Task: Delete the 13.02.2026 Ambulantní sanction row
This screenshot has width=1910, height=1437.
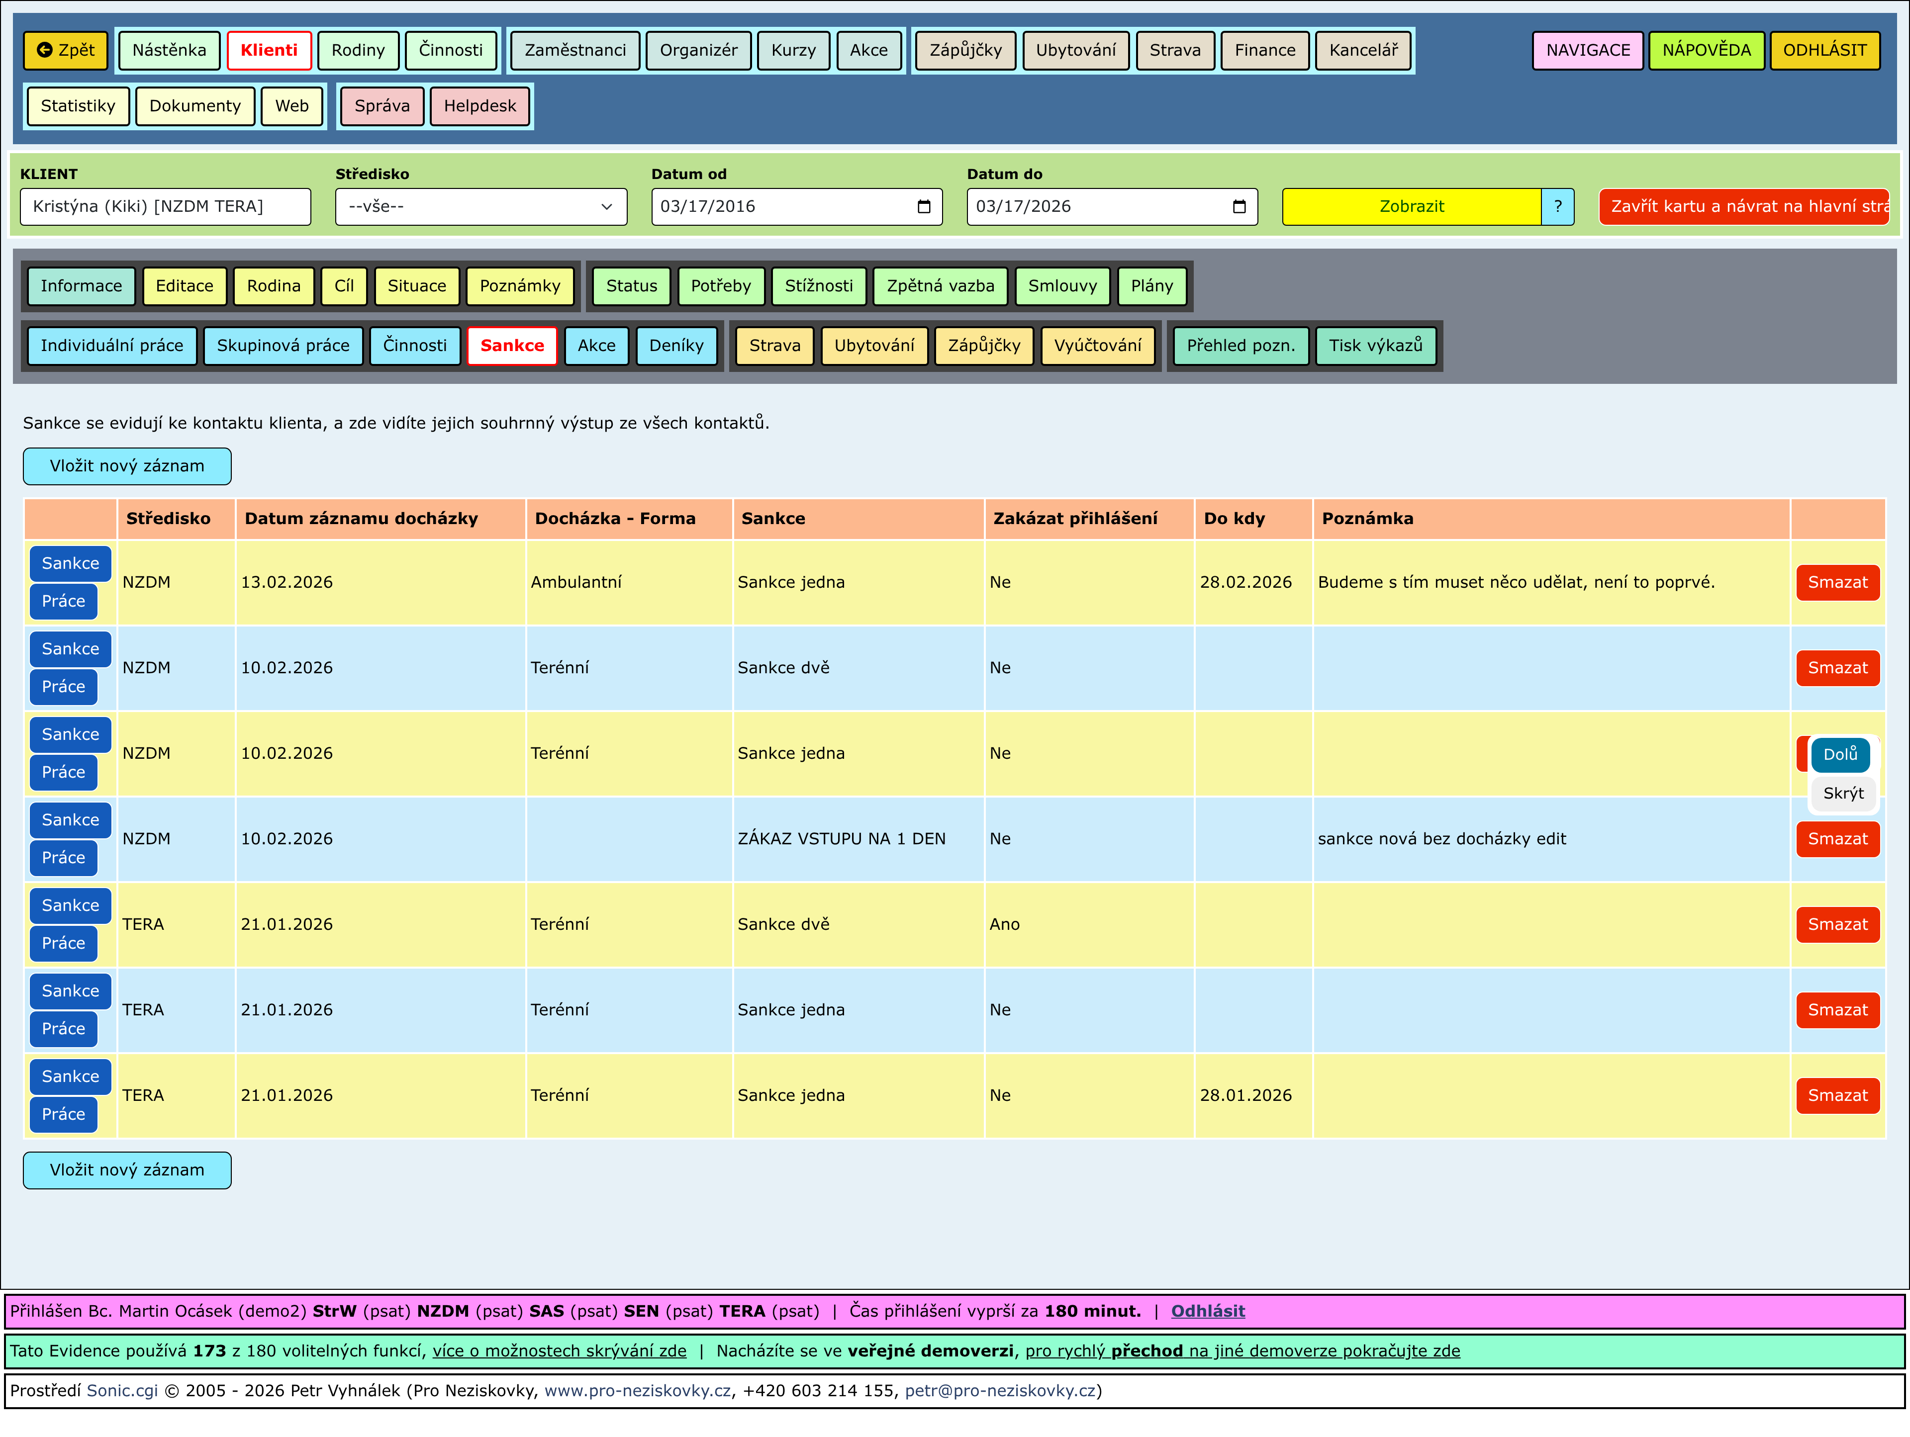Action: click(1836, 583)
